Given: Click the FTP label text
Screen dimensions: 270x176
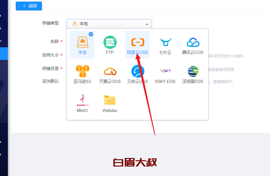Looking at the screenshot, I should pos(110,52).
